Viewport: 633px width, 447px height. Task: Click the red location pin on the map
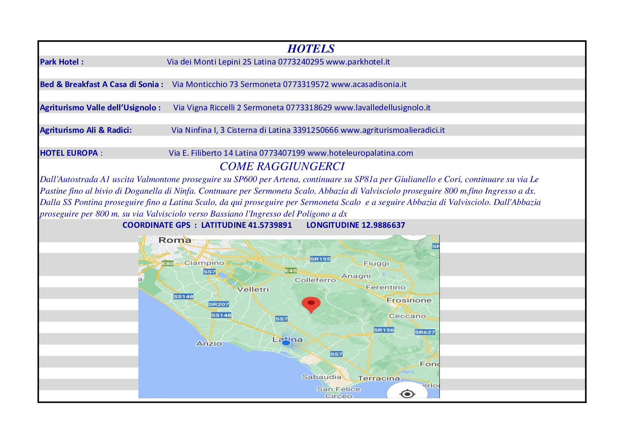click(x=311, y=304)
